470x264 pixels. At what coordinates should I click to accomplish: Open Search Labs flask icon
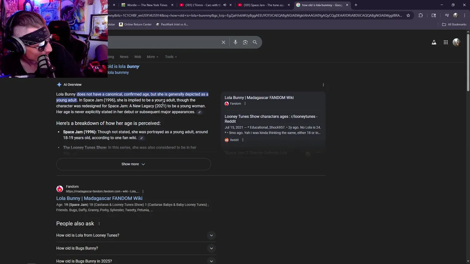(434, 42)
